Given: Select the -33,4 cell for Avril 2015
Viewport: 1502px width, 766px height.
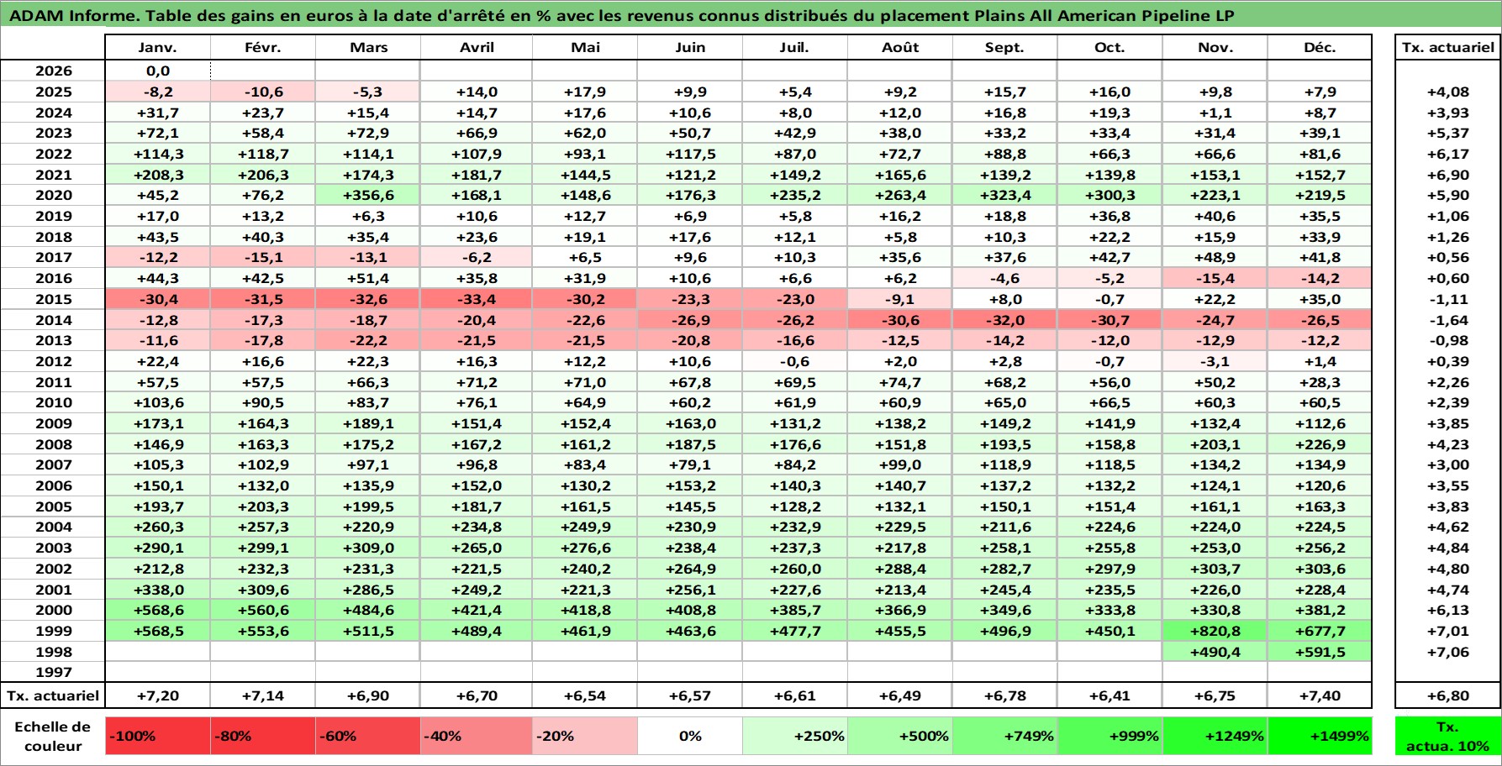Looking at the screenshot, I should (477, 299).
